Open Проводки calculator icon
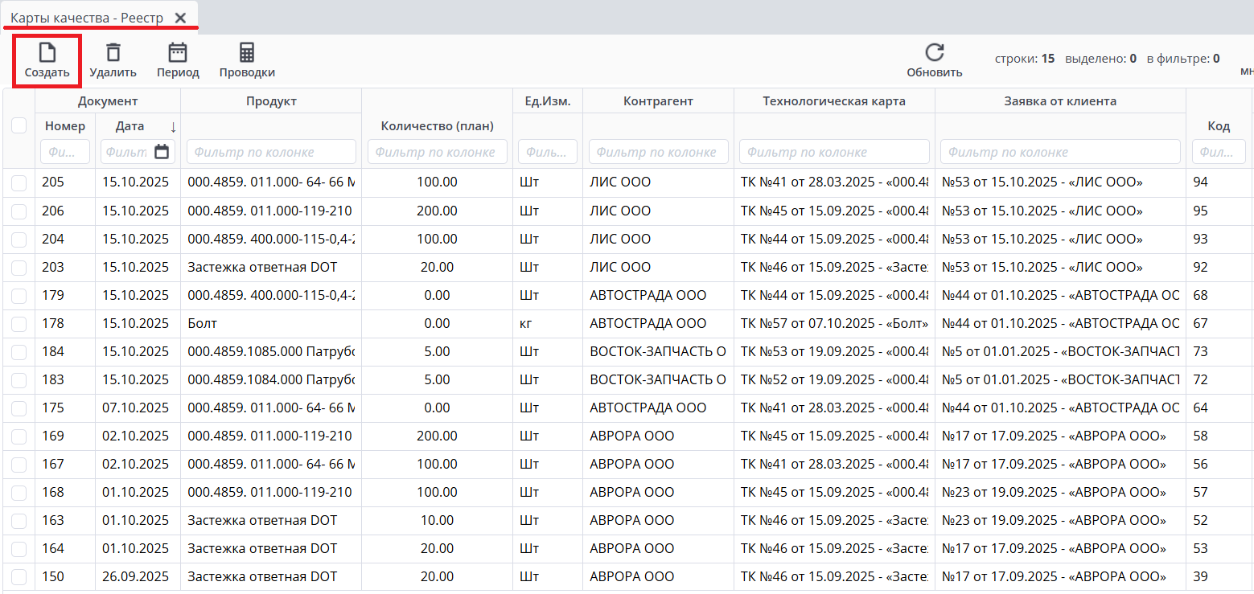 (247, 53)
